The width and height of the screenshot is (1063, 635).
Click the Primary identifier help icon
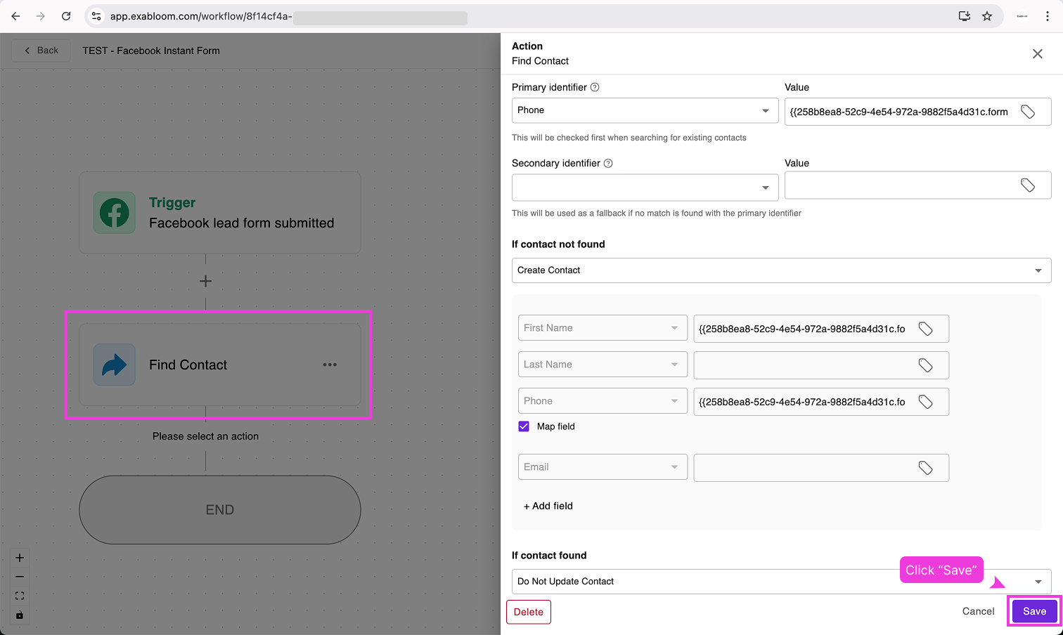point(594,86)
